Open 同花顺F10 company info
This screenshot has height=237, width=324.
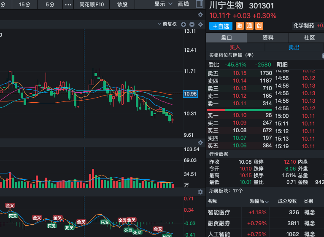pos(92,5)
